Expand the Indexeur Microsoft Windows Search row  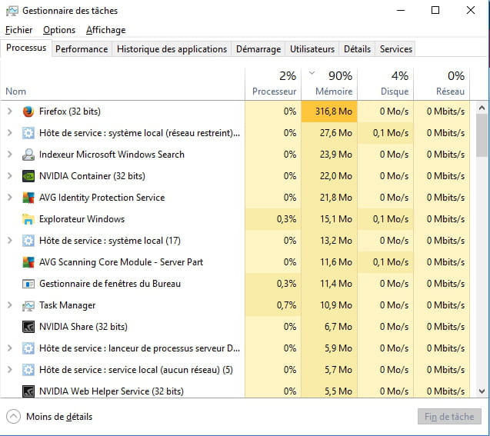[x=10, y=155]
